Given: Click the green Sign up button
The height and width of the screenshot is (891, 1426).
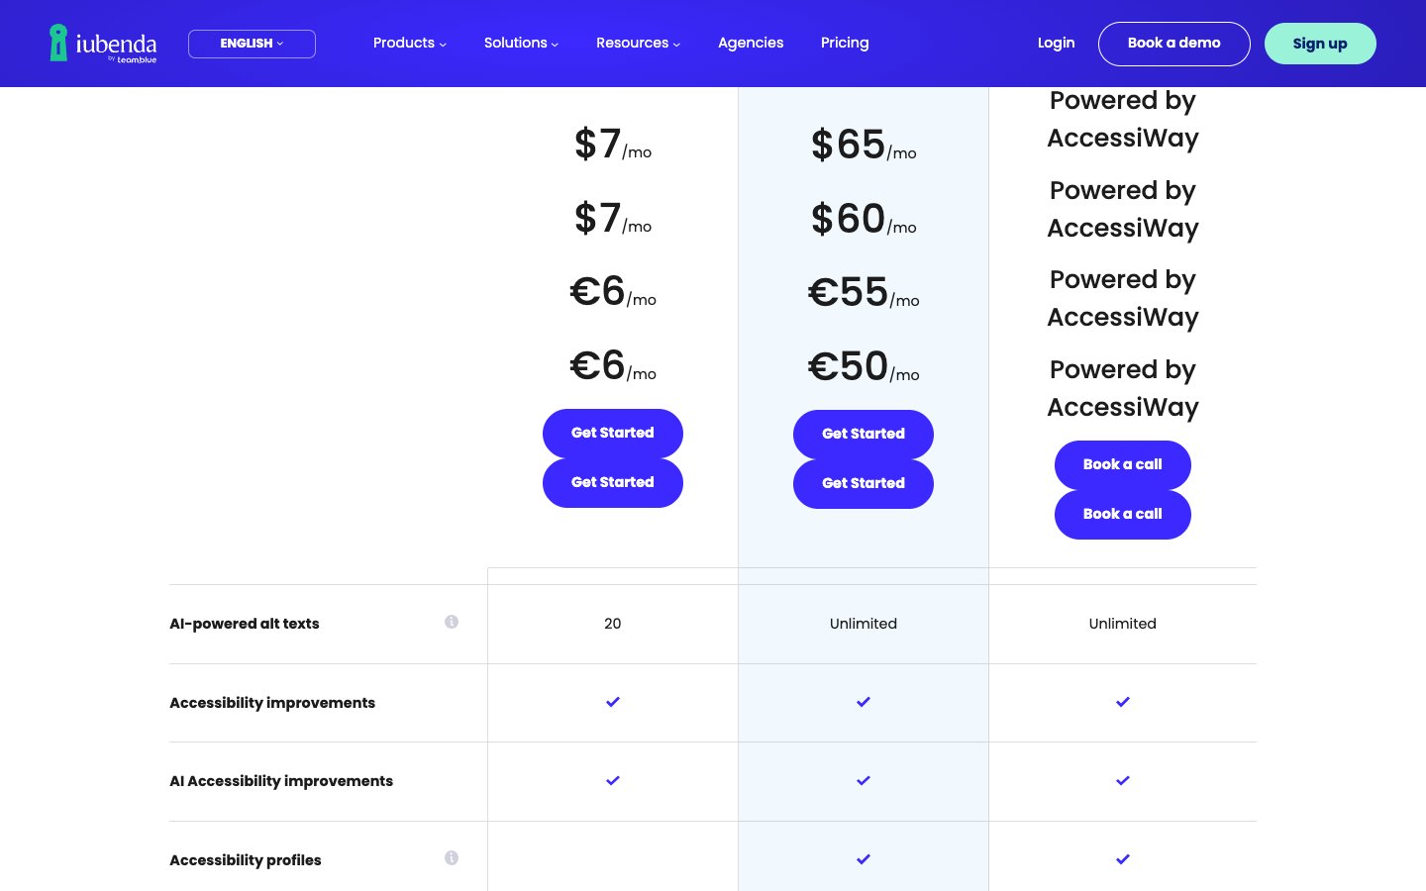Looking at the screenshot, I should click(x=1319, y=44).
